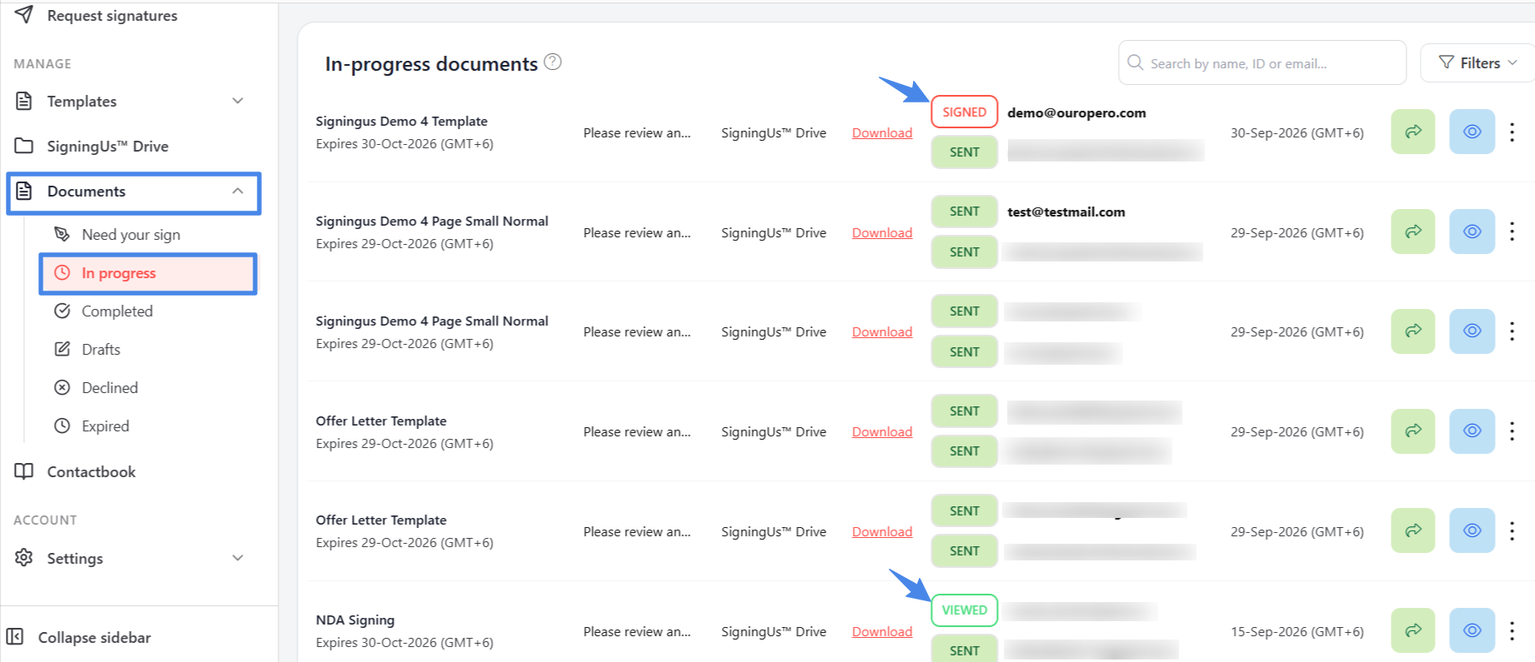
Task: Open SigningUs Drive in sidebar
Action: pos(92,146)
